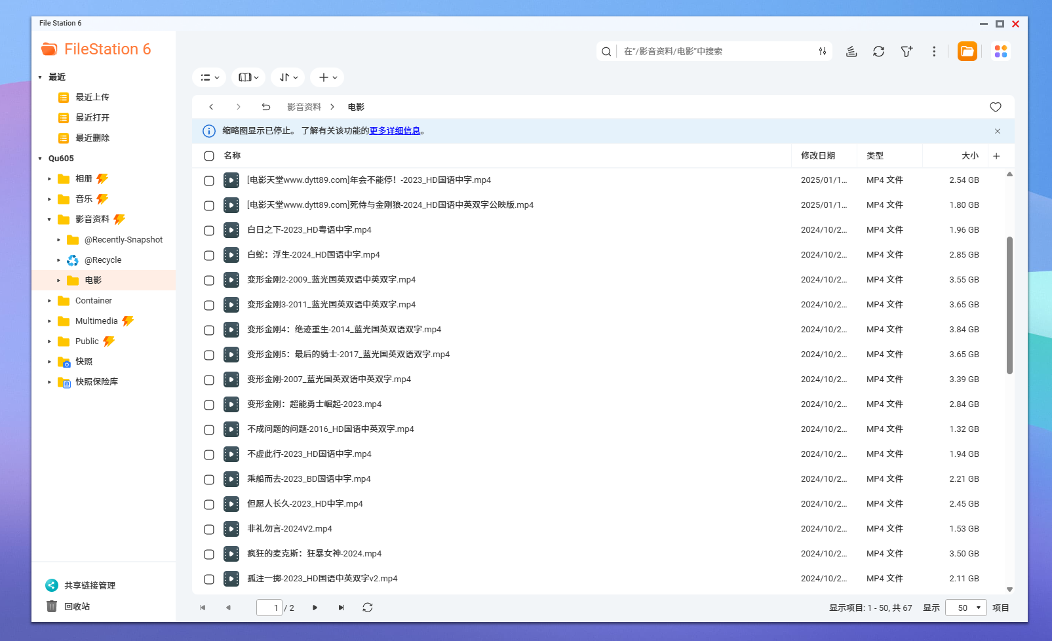Click the 更多详细信息 link

pos(395,131)
